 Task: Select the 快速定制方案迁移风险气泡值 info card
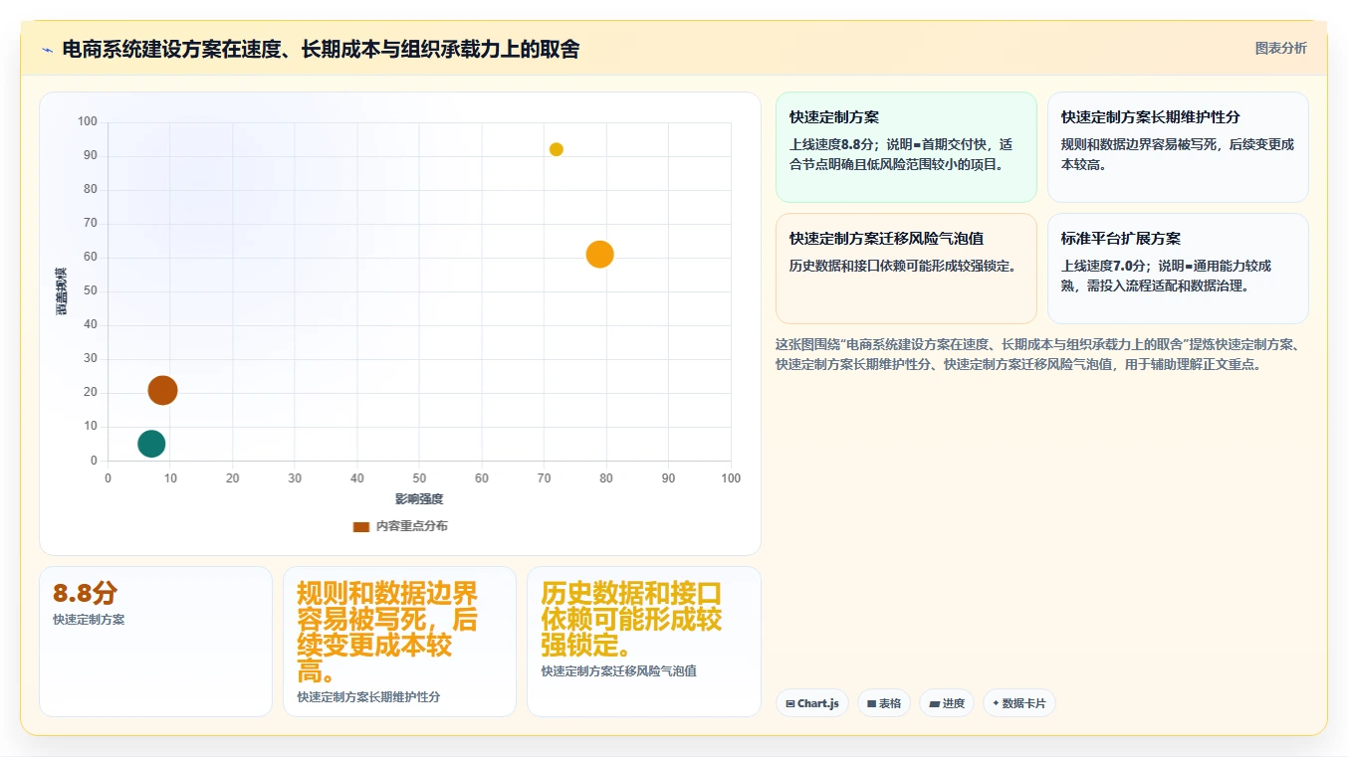click(906, 269)
